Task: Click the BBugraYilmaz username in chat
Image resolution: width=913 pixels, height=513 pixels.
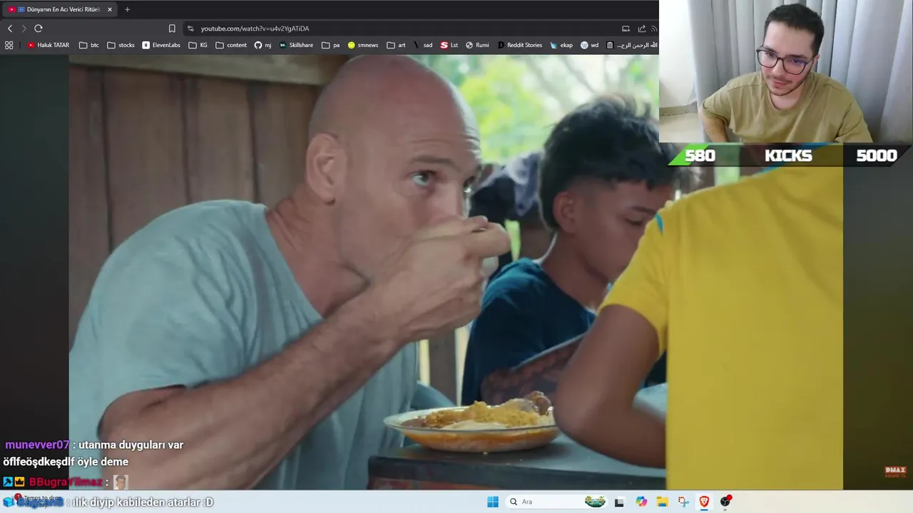Action: pyautogui.click(x=66, y=482)
